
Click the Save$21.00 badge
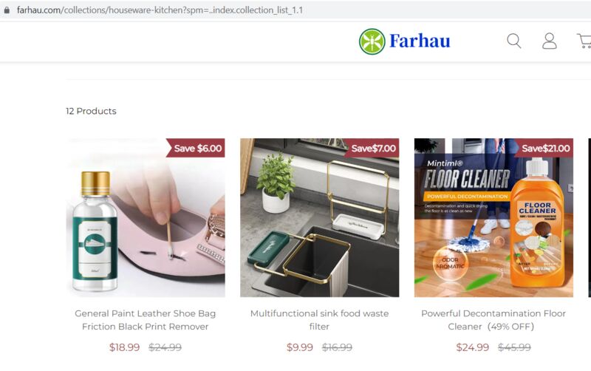click(x=544, y=148)
